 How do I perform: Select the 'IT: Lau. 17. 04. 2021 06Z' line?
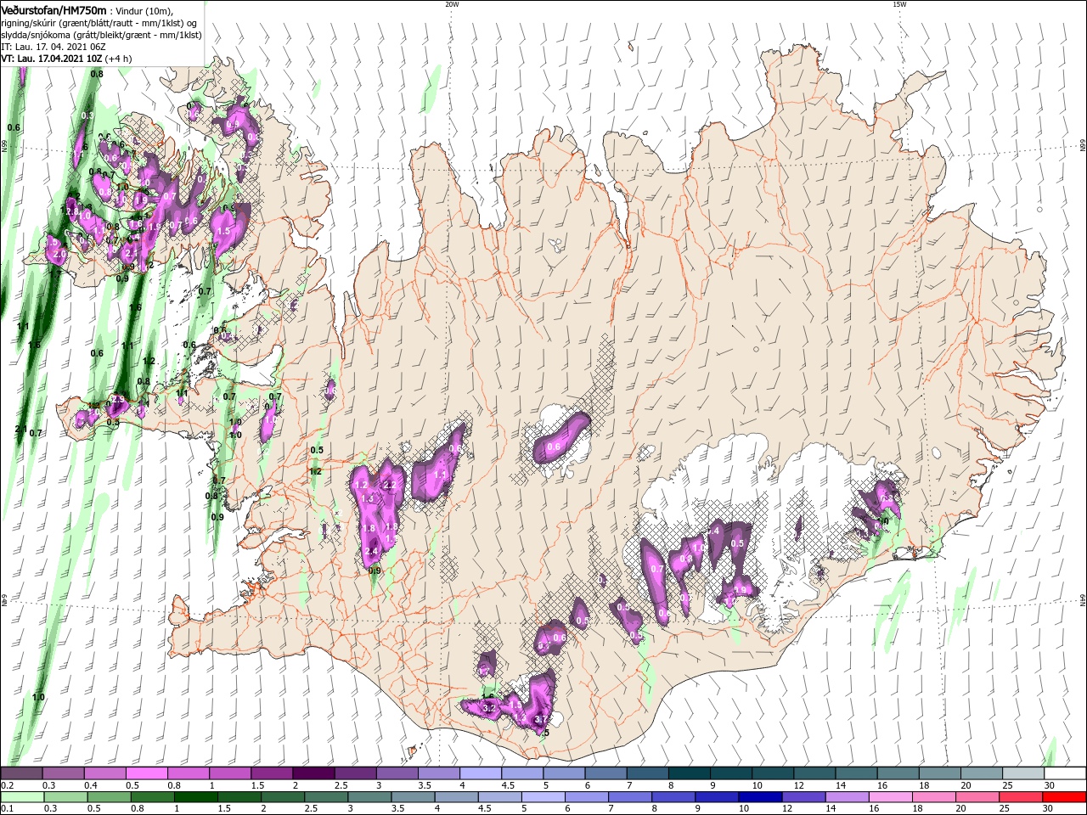point(53,47)
